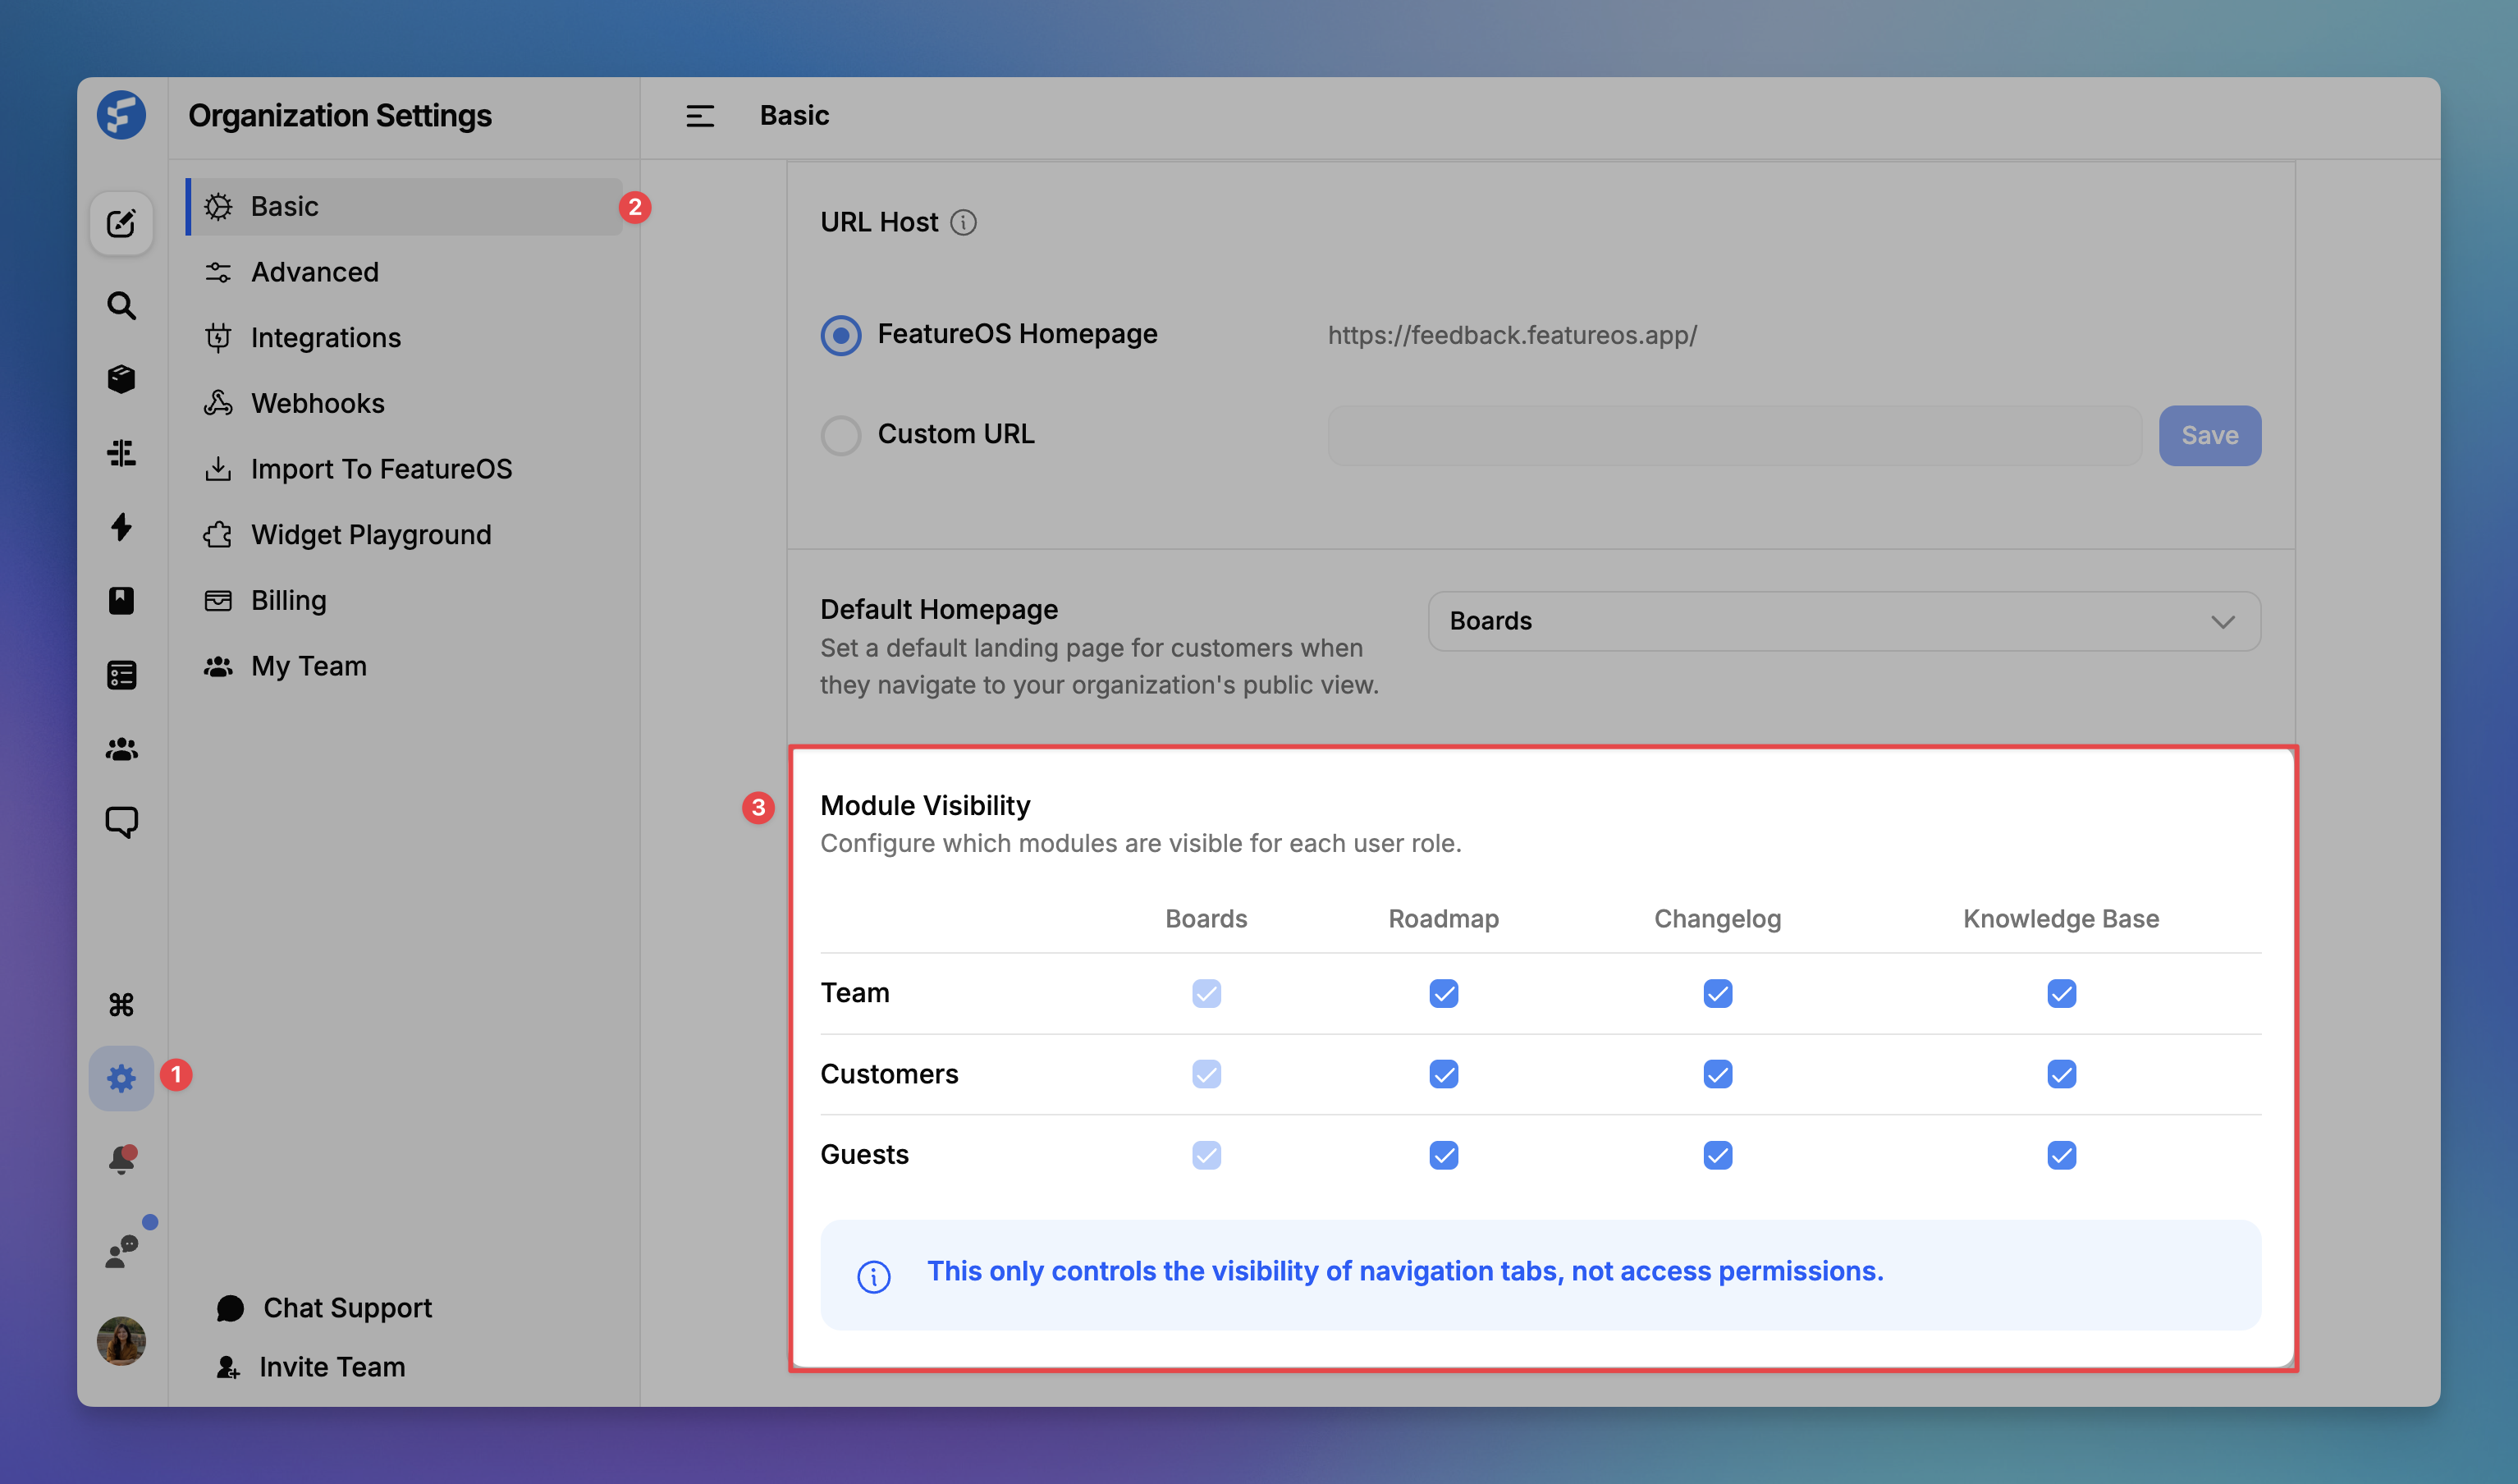Viewport: 2518px width, 1484px height.
Task: Click the "Basic" page title in header
Action: click(x=794, y=116)
